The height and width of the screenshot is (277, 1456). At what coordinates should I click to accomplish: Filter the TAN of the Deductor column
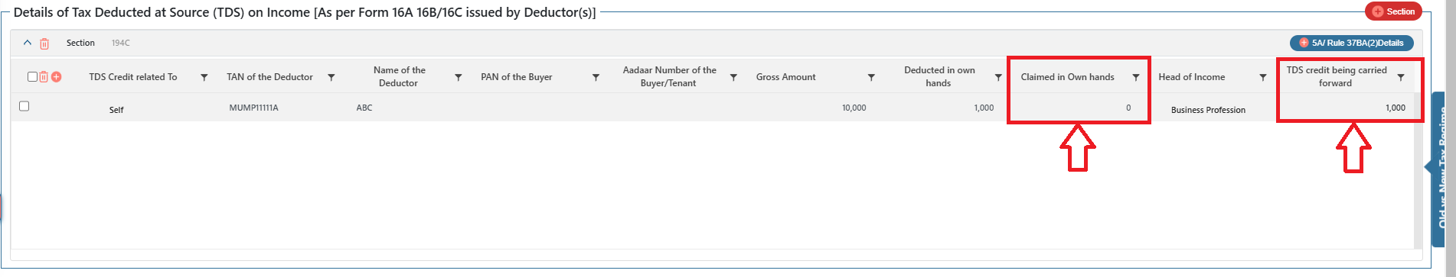tap(331, 77)
